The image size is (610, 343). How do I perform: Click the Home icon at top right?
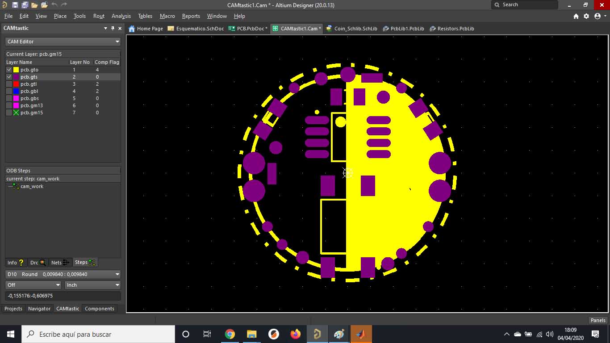tap(576, 16)
